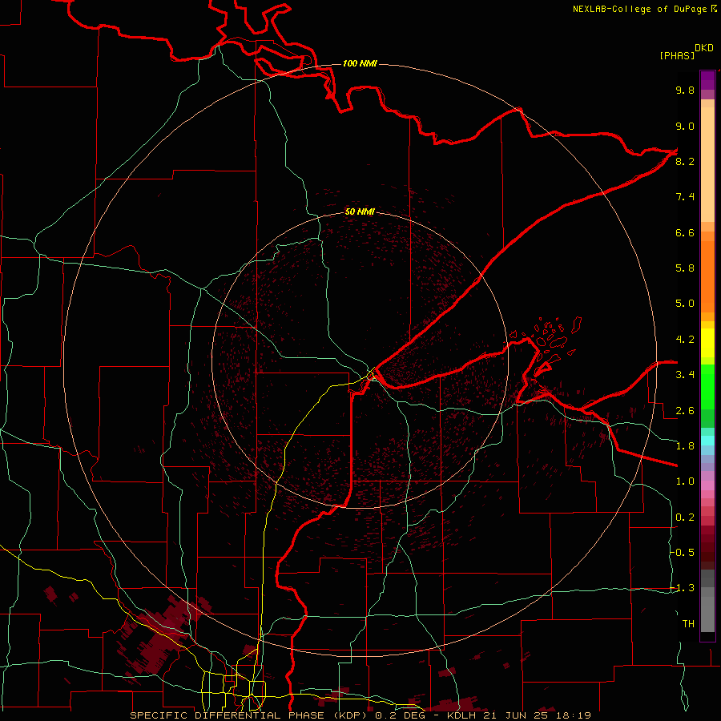Select the 6.6 value on the legend
The image size is (721, 721).
pyautogui.click(x=685, y=232)
